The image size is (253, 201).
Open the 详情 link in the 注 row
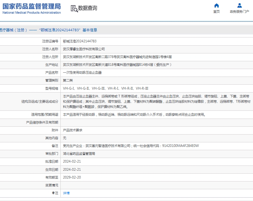[66, 193]
